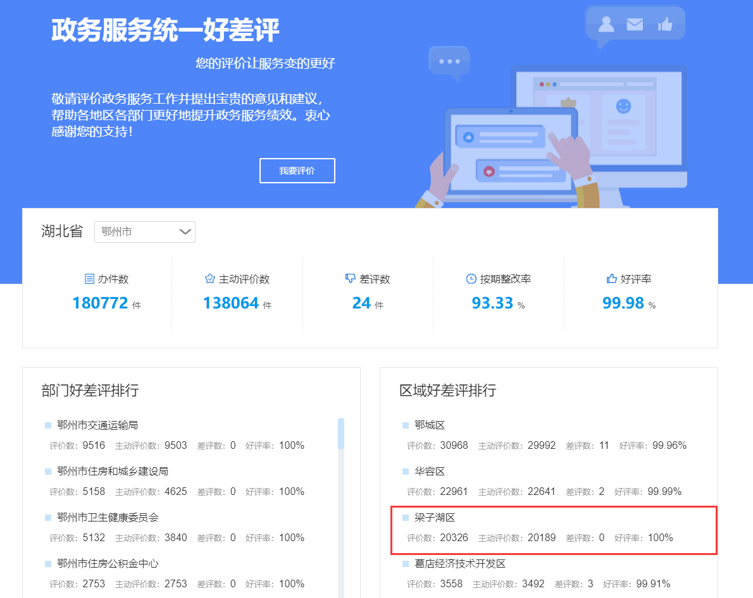Click the user avatar icon in banner bubble
This screenshot has width=753, height=598.
click(x=606, y=24)
